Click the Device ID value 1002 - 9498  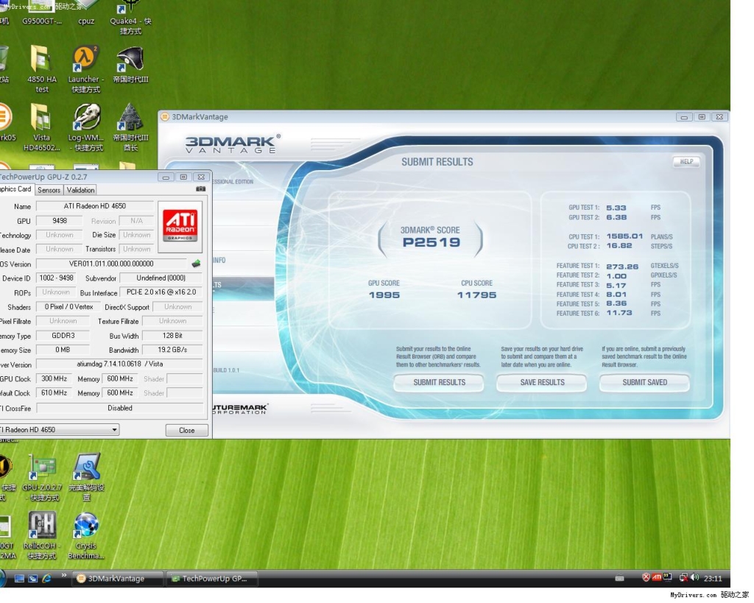(x=56, y=278)
